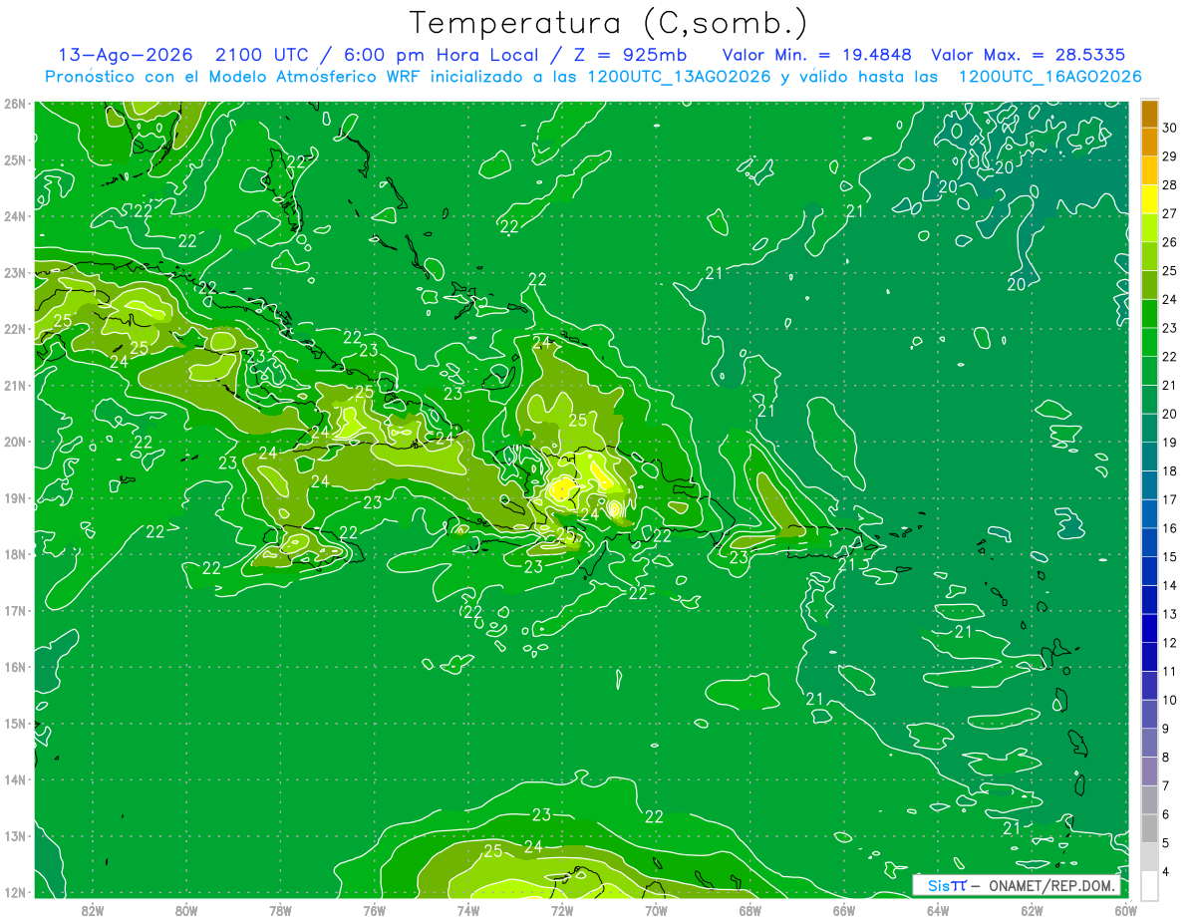Click the longitude label '82W'
Viewport: 1196px width, 924px height.
click(93, 909)
